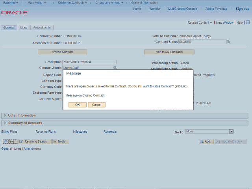Click the Add button
The image size is (252, 189).
tap(206, 141)
